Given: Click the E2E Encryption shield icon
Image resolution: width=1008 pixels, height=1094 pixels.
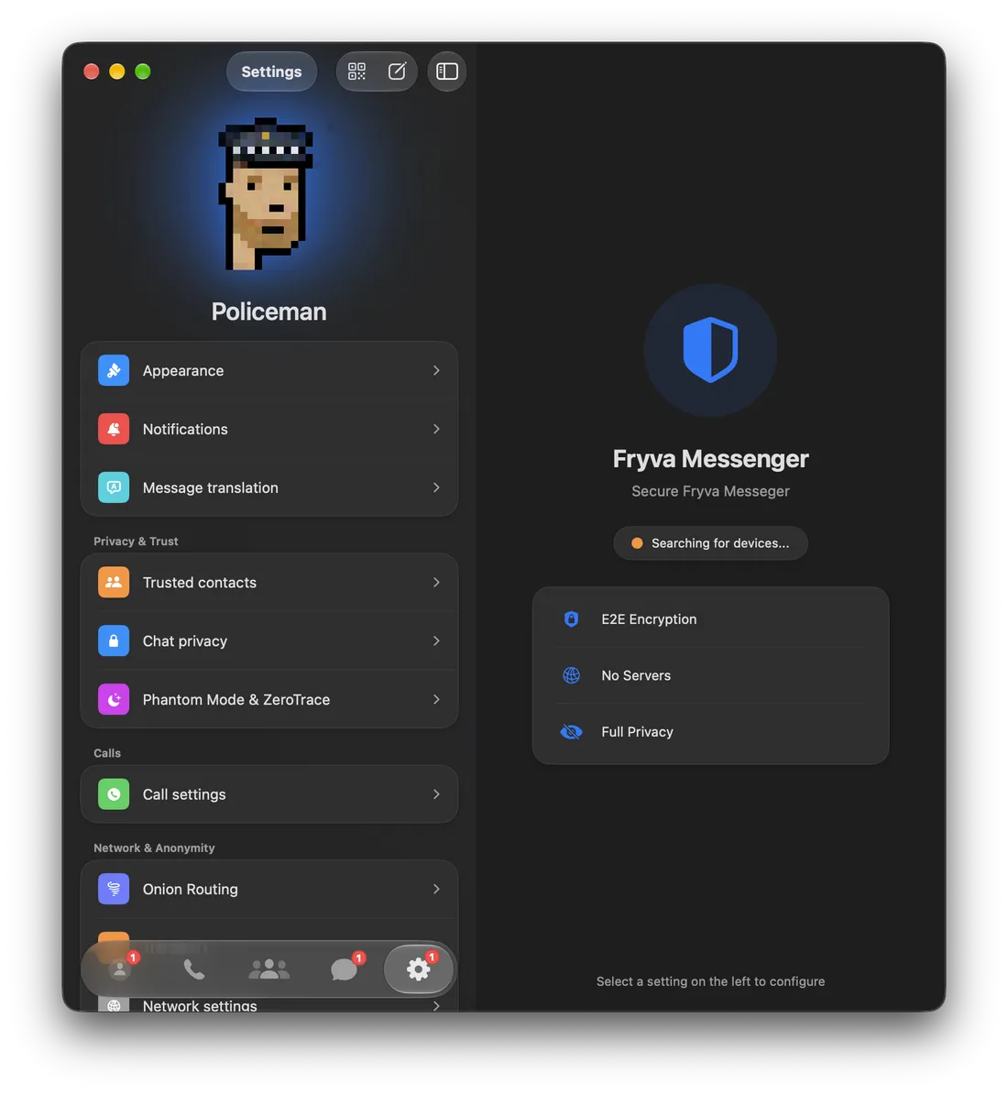Looking at the screenshot, I should (571, 619).
